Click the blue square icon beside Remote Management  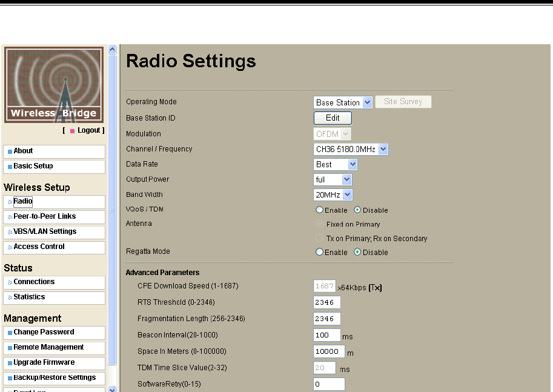pos(10,348)
